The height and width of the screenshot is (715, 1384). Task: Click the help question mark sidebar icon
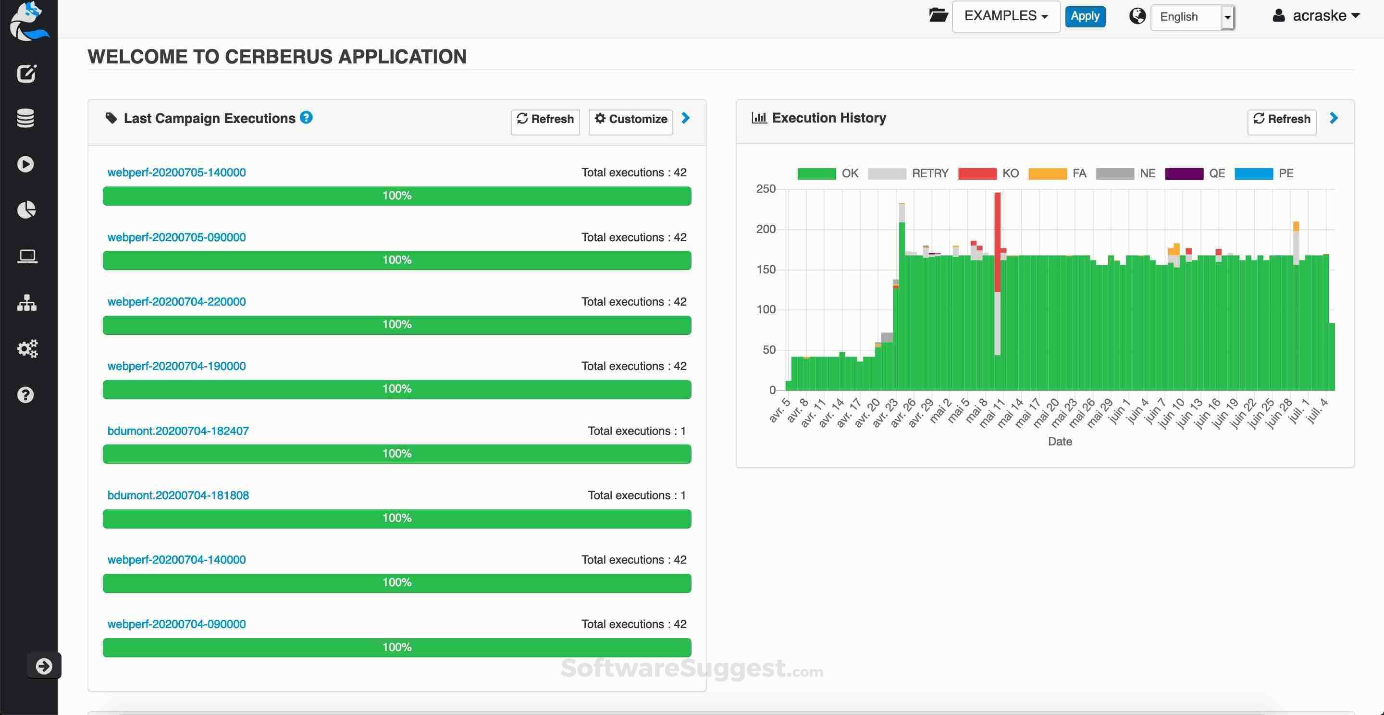25,395
